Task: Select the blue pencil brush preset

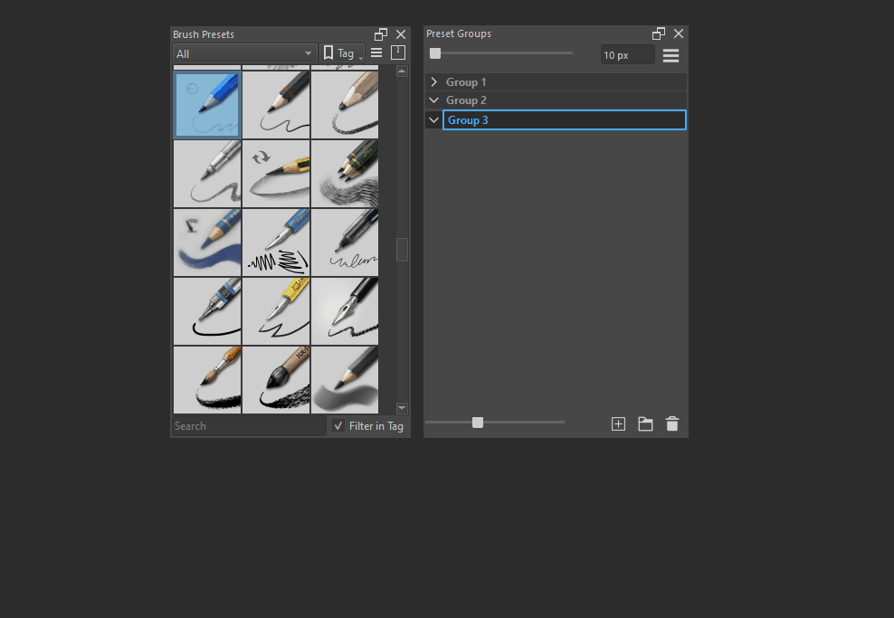Action: 207,105
